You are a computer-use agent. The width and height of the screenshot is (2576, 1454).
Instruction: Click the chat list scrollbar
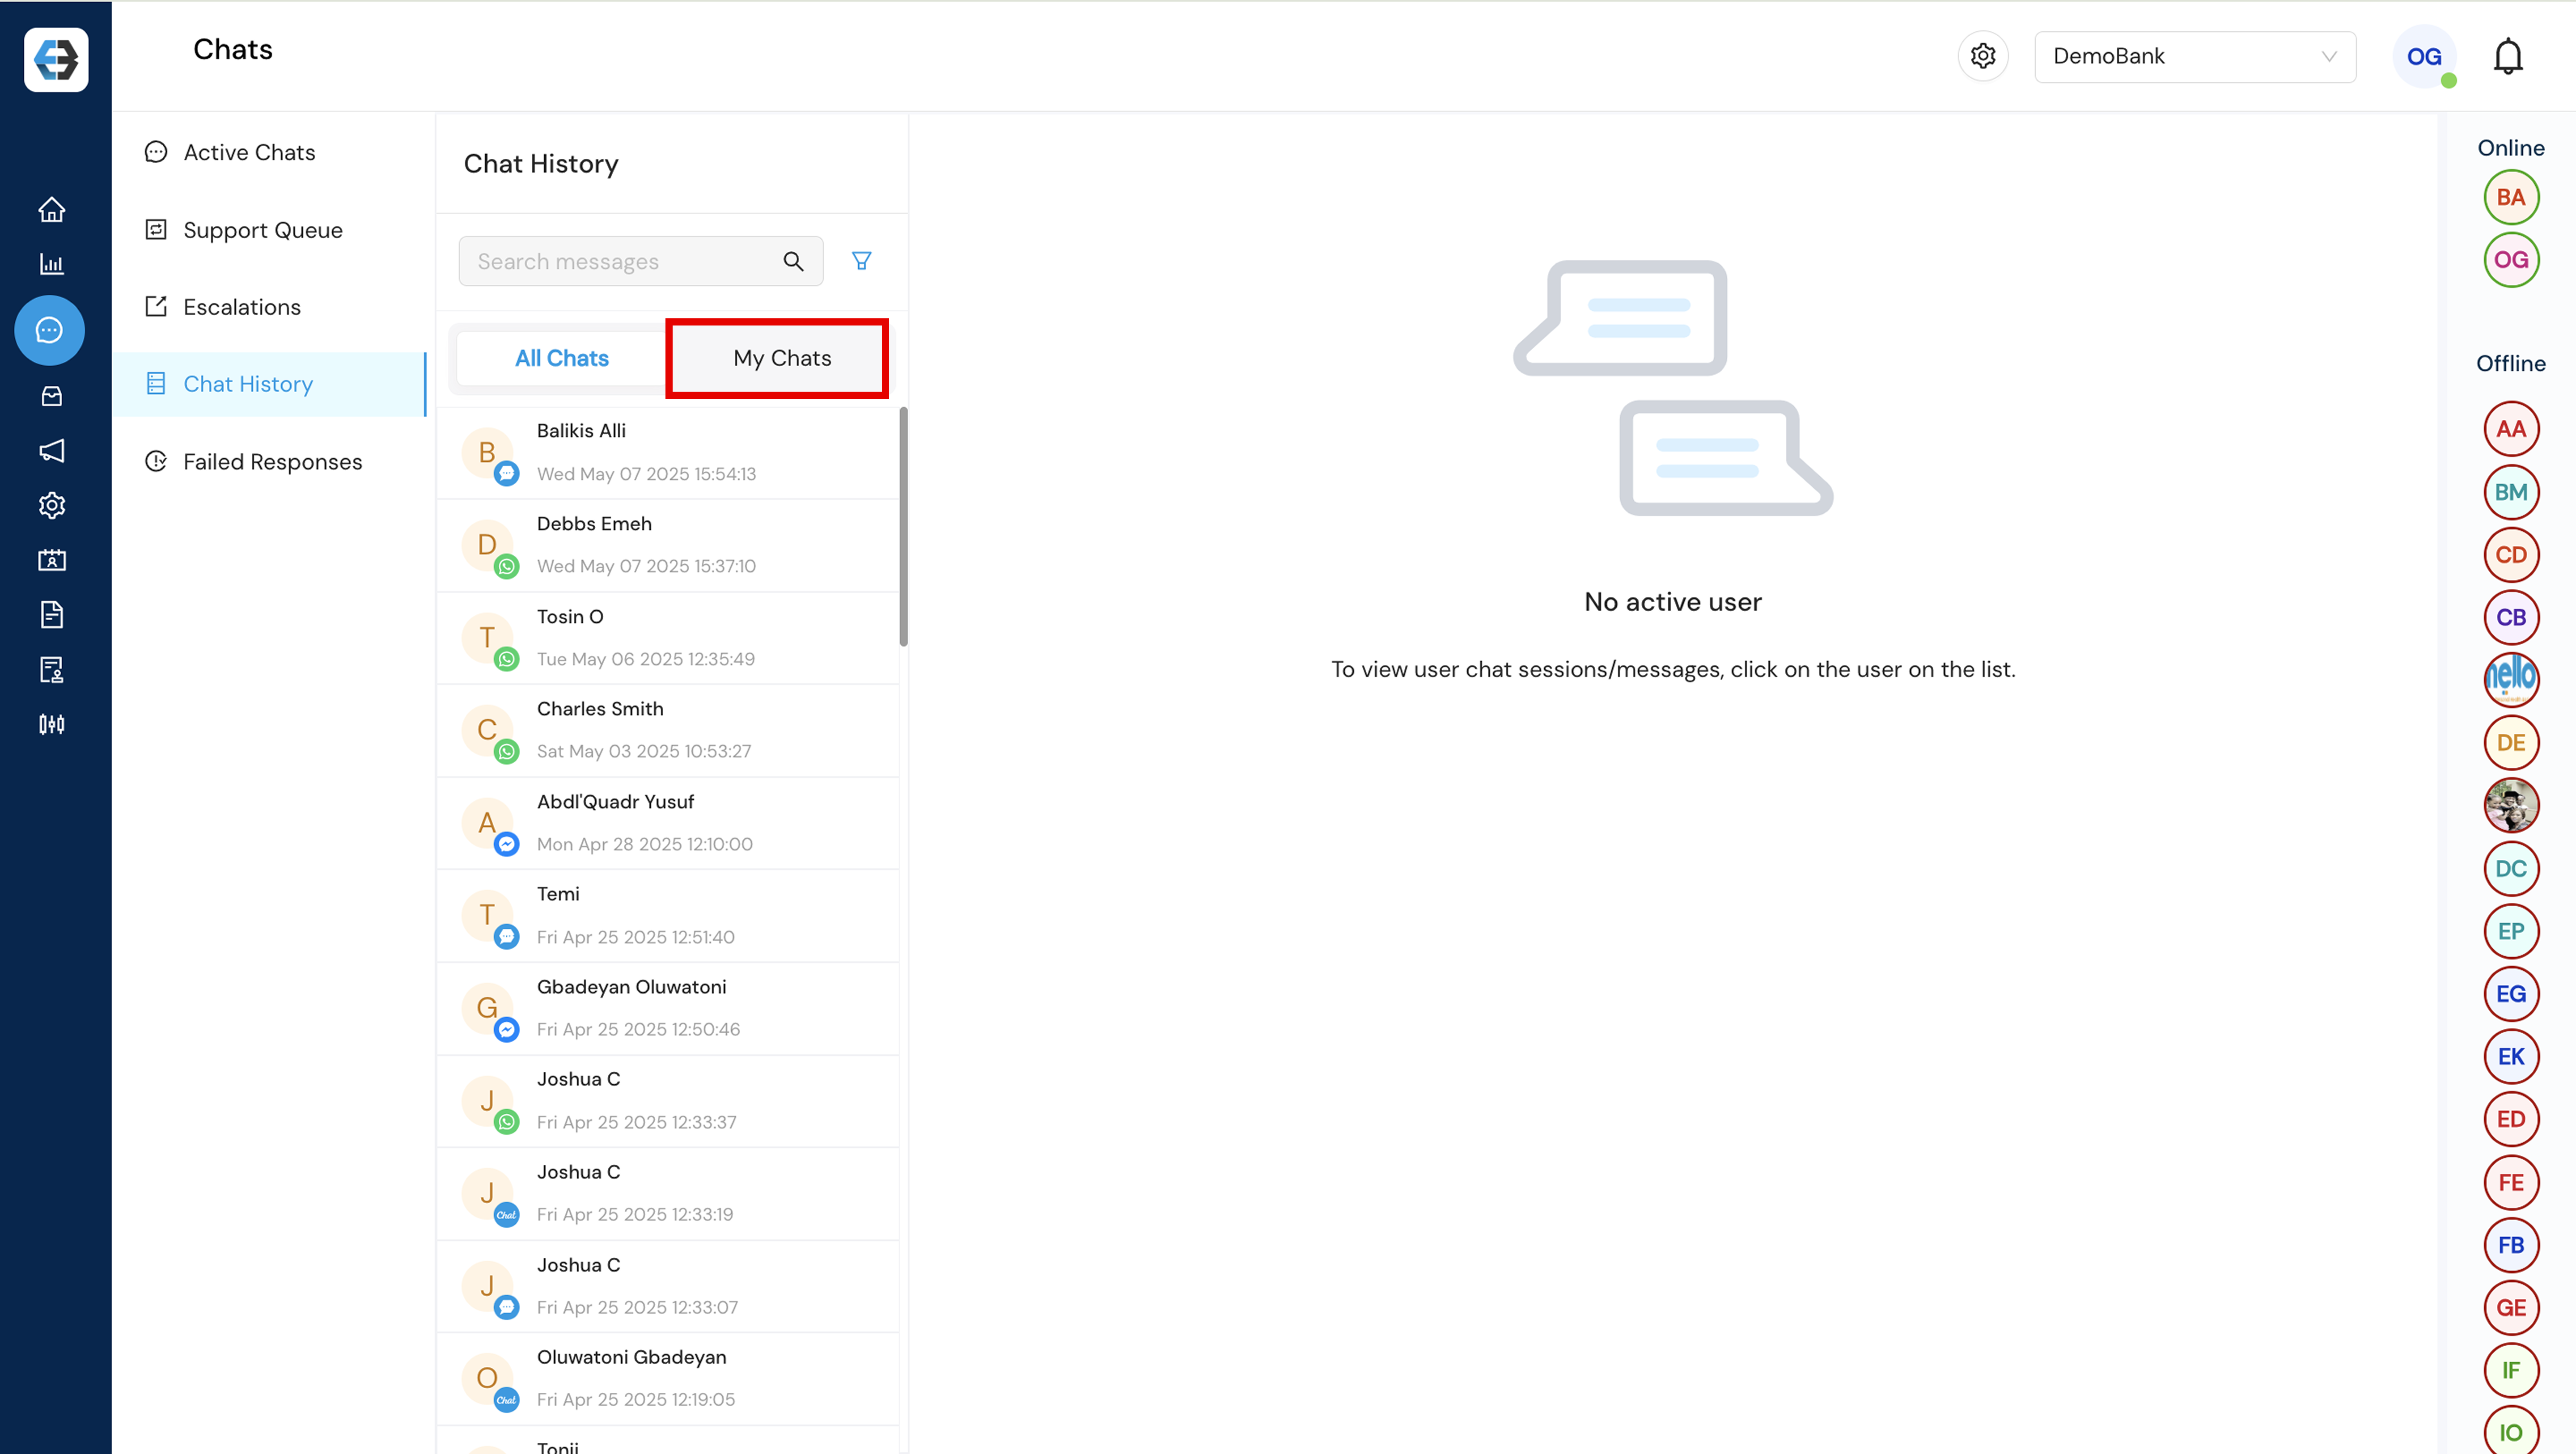point(903,526)
